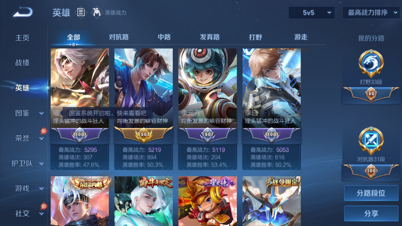The width and height of the screenshot is (402, 226).
Task: Tap the 打野33段 dragon badge
Action: pos(371,63)
